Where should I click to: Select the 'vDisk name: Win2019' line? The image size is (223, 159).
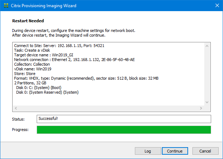(x=33, y=69)
